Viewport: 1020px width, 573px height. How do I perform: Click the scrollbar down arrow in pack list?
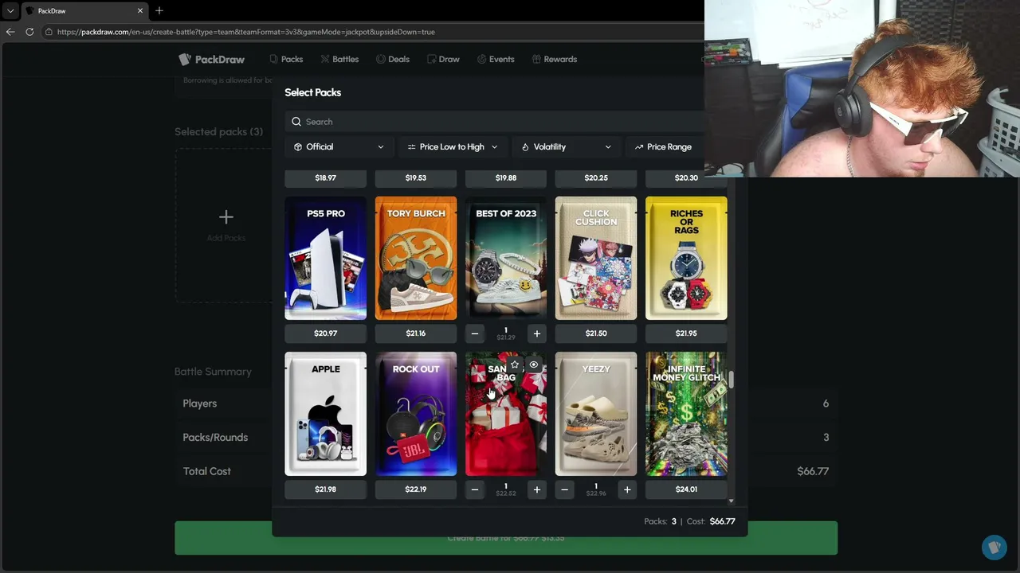pos(732,501)
